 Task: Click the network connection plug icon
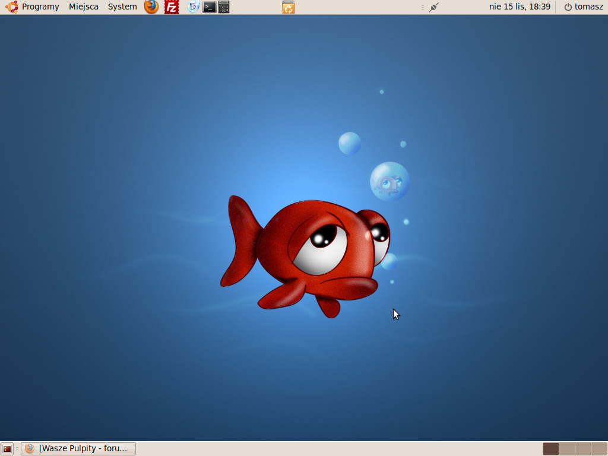click(433, 7)
